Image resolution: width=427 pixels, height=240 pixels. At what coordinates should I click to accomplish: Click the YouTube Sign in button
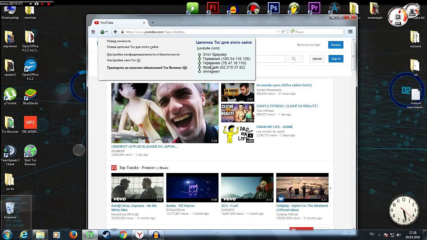tap(336, 59)
